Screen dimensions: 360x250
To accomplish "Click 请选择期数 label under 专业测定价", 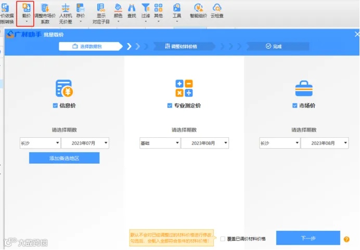I will [184, 130].
